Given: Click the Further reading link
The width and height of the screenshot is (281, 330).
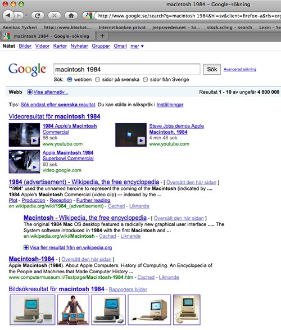Looking at the screenshot, I should pos(93,200).
